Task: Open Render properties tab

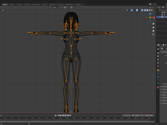Action: pyautogui.click(x=158, y=53)
